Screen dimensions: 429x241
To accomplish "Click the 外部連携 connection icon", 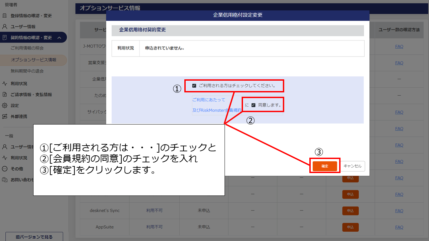I will [x=5, y=116].
